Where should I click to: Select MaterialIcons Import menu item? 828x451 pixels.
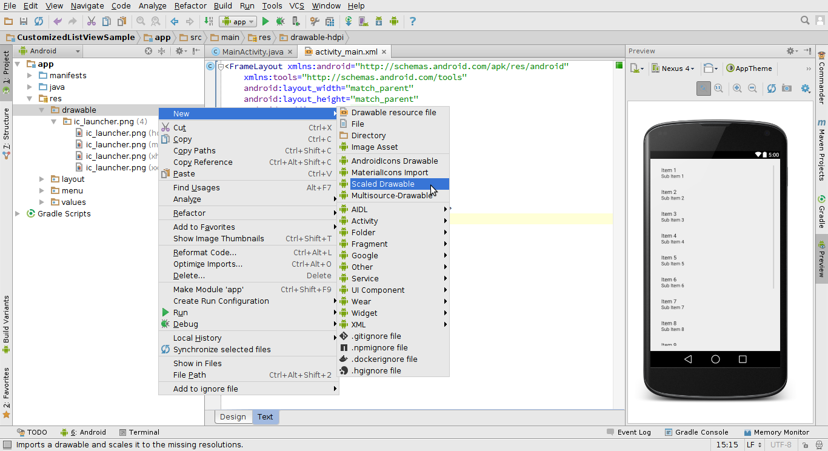coord(393,173)
